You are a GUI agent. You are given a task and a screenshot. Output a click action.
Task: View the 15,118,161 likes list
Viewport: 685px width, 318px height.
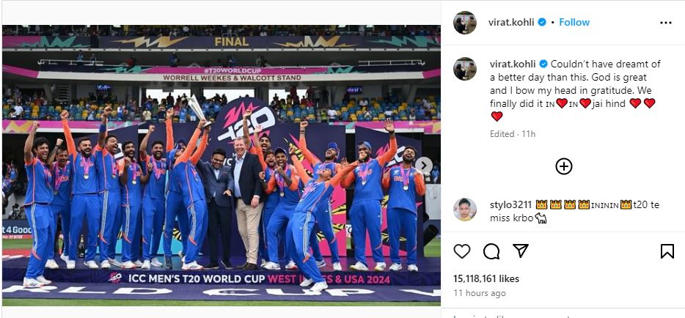tap(486, 278)
